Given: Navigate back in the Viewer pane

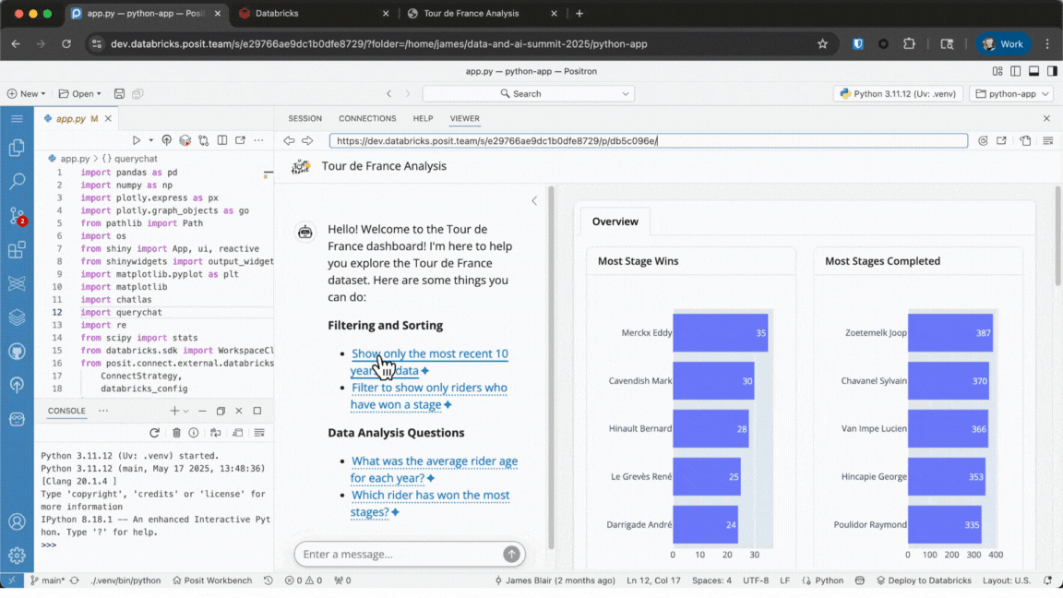Looking at the screenshot, I should click(x=289, y=140).
